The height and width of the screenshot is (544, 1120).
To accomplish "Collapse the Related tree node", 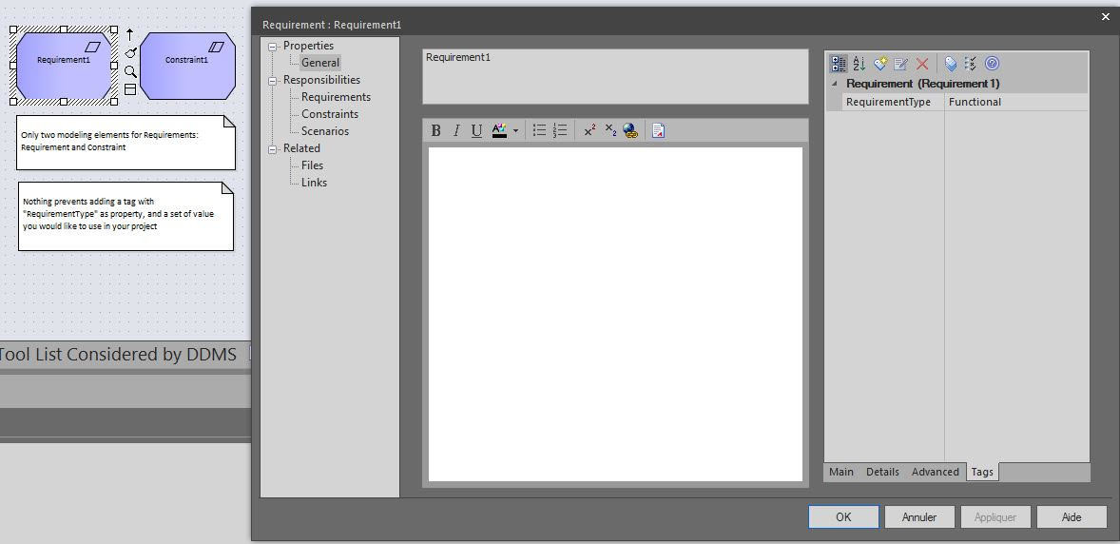I will click(x=272, y=149).
